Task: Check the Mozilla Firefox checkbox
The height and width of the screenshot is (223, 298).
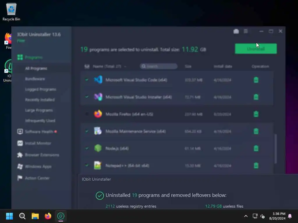Action: (87, 114)
